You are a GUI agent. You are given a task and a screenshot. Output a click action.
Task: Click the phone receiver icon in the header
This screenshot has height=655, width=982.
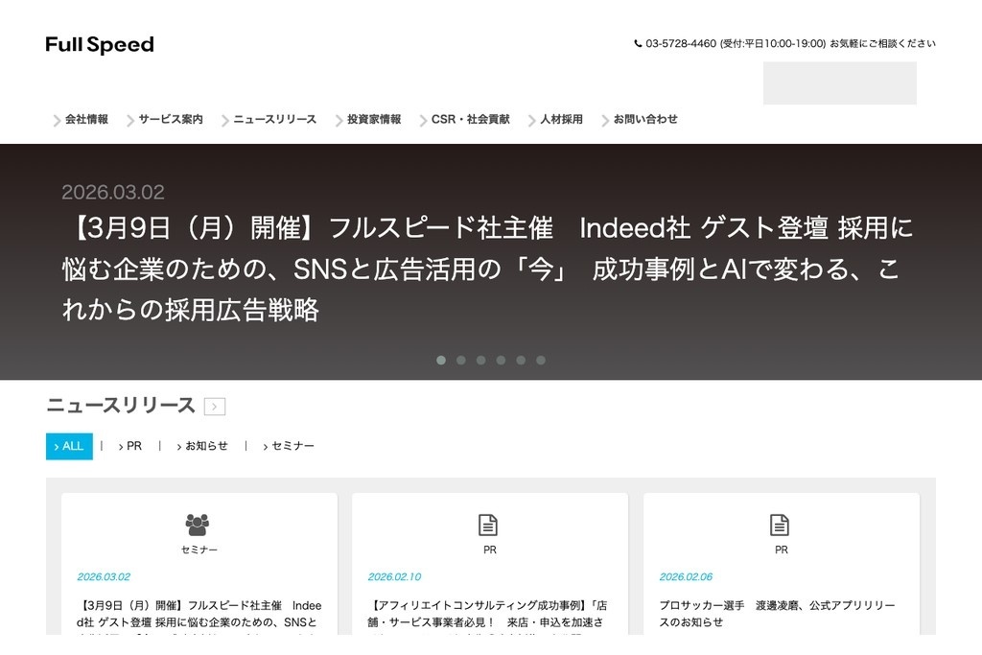638,42
